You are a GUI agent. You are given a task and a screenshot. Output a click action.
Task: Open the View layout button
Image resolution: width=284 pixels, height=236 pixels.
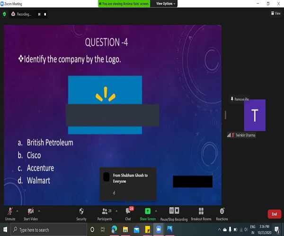point(276,13)
